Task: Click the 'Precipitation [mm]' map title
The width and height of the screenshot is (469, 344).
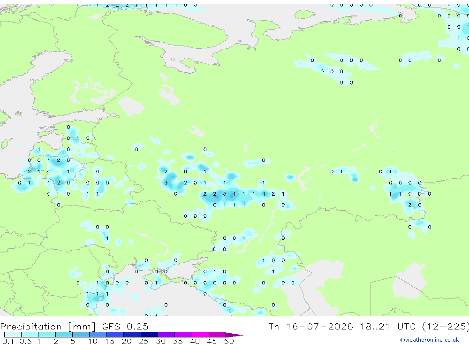Action: [x=48, y=326]
